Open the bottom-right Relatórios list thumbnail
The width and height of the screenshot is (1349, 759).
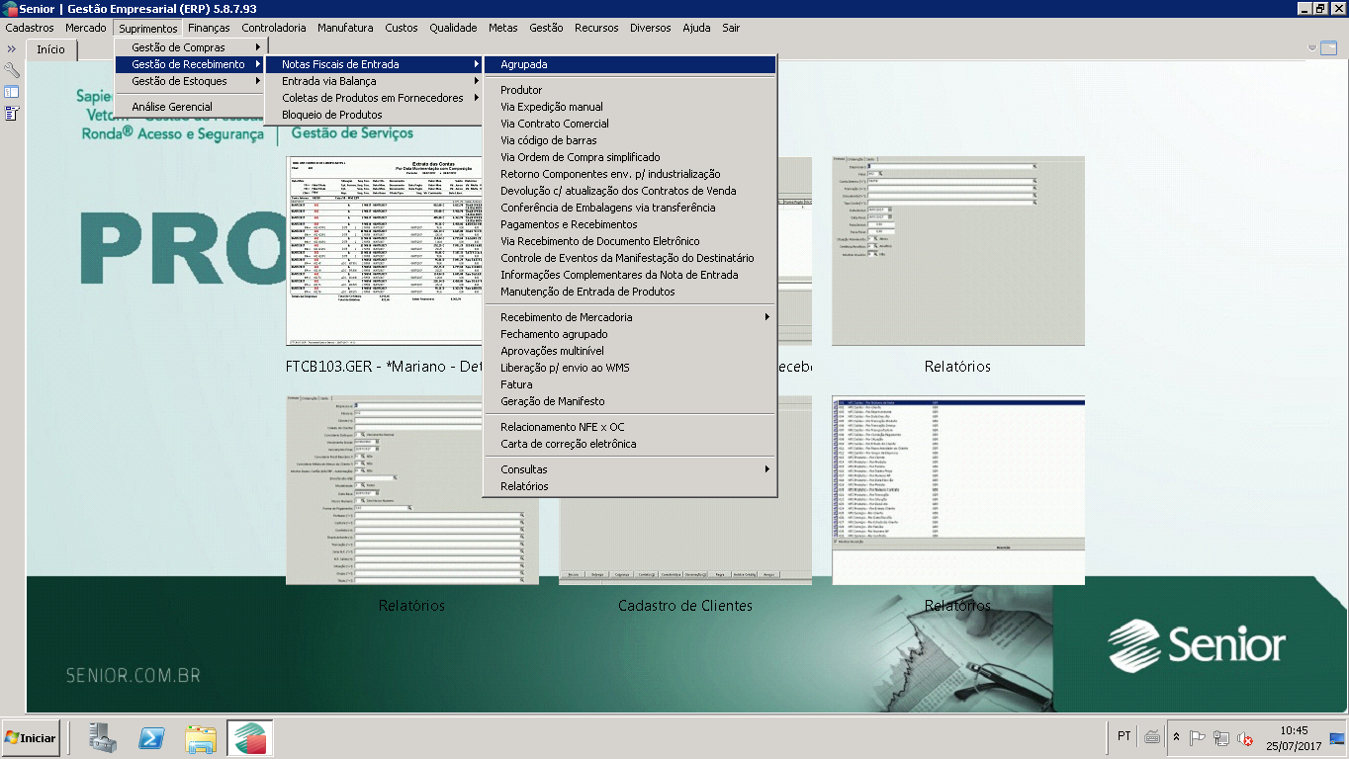click(958, 489)
